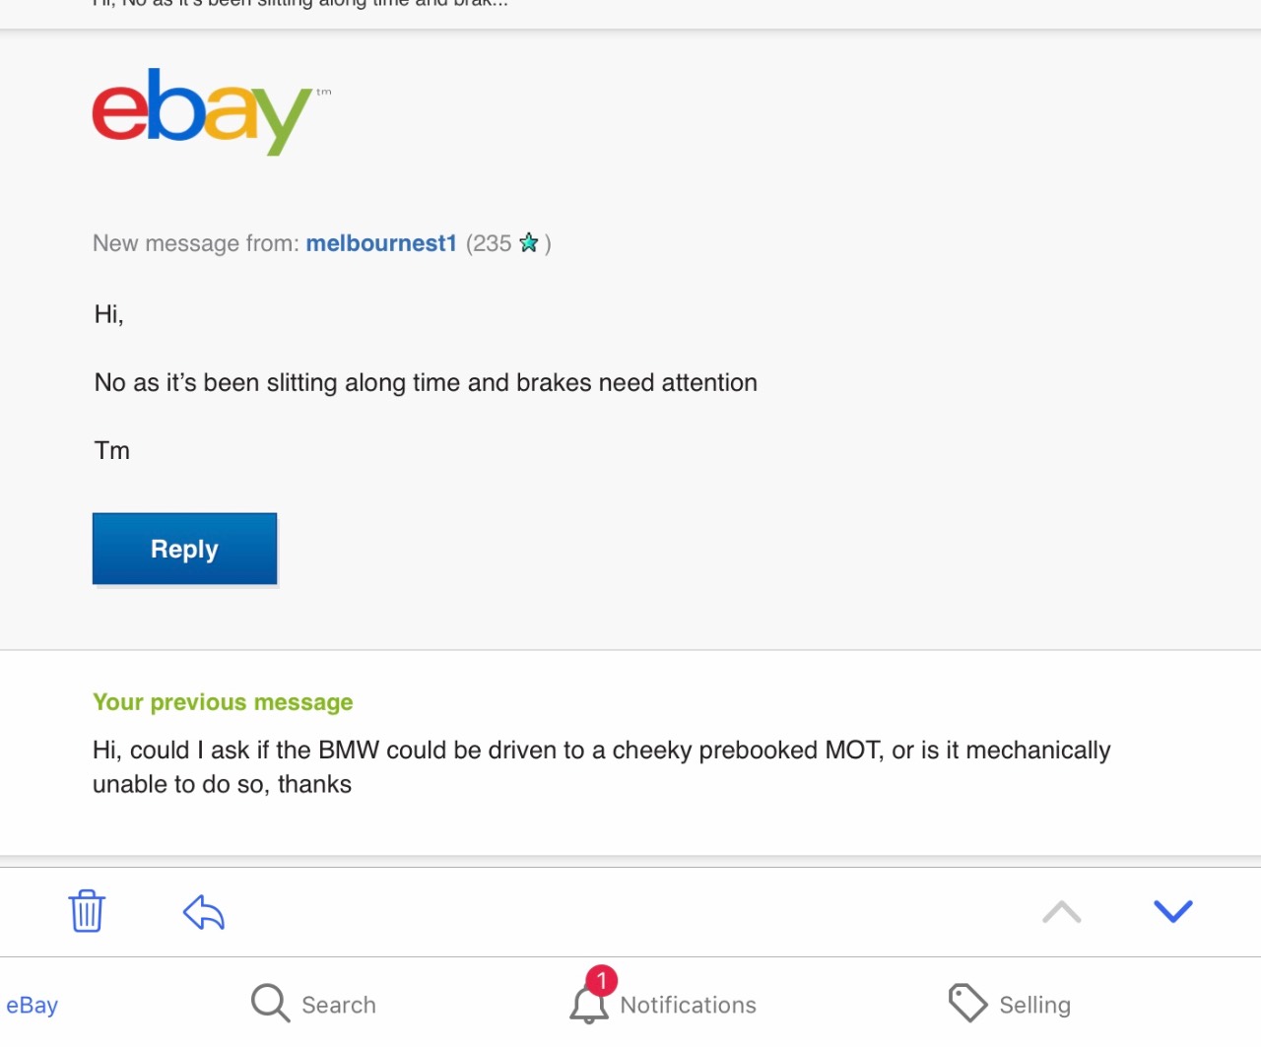Open sender profile melbournest1
The height and width of the screenshot is (1047, 1261).
point(381,243)
